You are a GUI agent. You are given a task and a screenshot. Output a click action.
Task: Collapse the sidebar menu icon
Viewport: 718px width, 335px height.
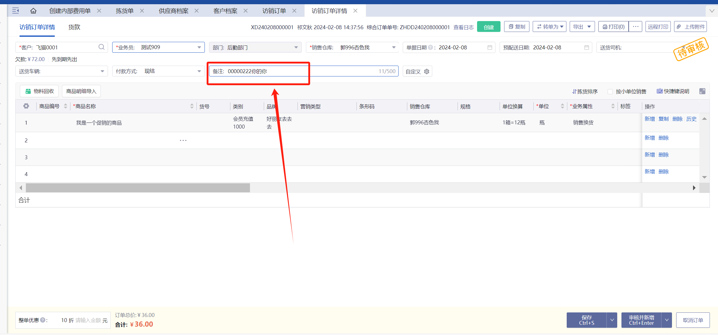[x=16, y=11]
